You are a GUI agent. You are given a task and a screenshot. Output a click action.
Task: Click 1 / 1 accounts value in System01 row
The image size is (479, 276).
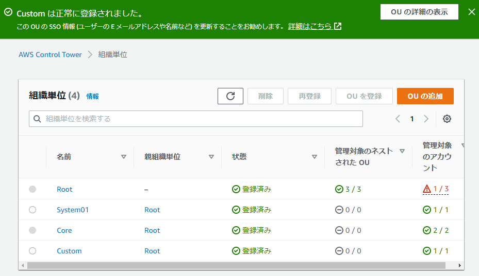point(436,210)
